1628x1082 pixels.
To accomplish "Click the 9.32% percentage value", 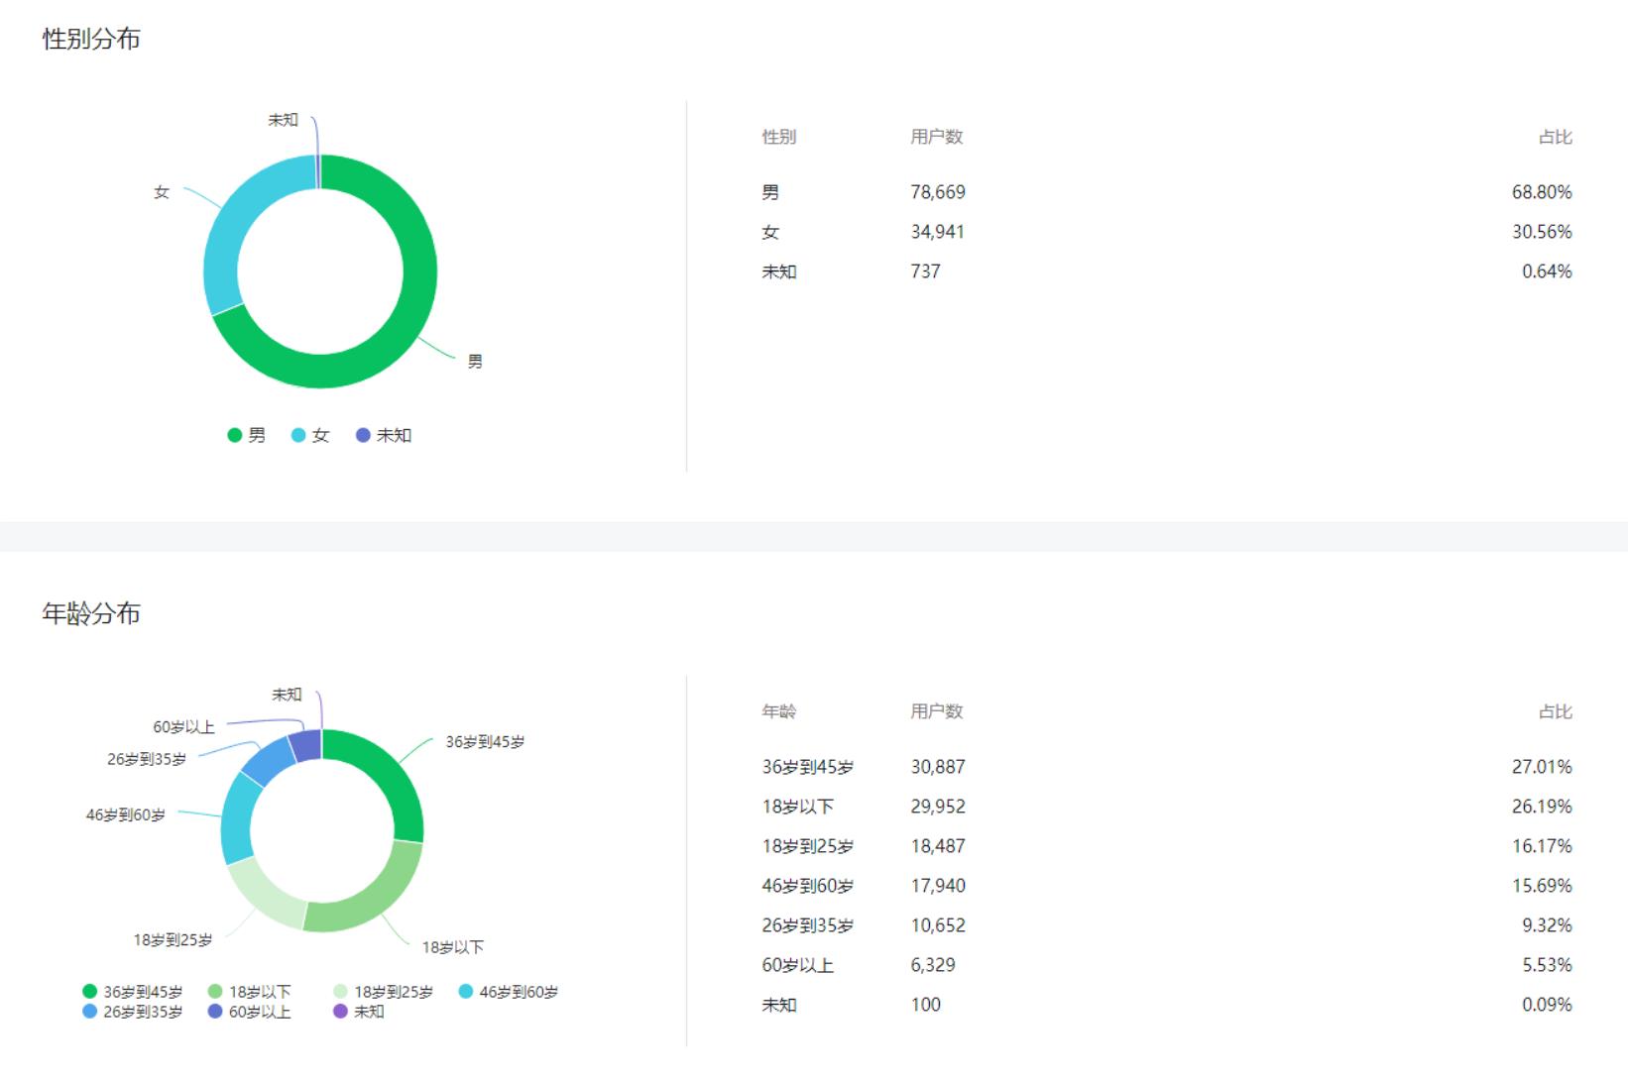I will [1547, 925].
